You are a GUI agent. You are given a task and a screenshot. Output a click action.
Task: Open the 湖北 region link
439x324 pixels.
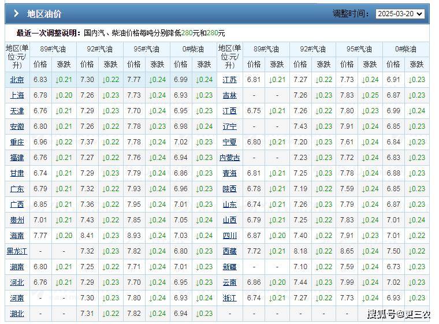pos(17,314)
